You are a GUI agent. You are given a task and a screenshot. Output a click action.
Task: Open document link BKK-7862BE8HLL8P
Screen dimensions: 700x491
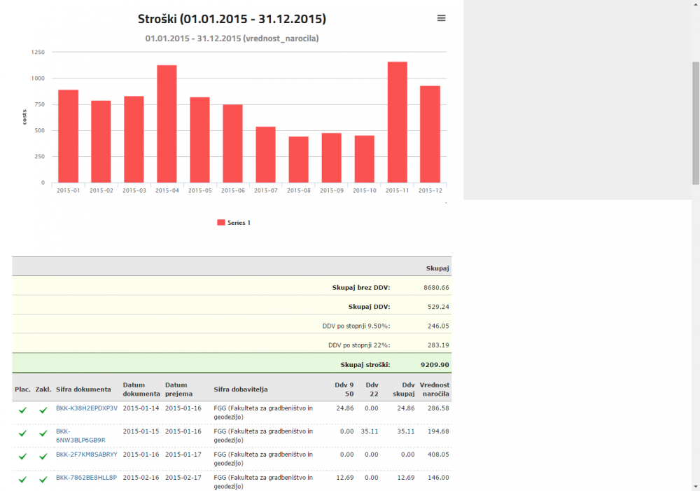tap(87, 477)
